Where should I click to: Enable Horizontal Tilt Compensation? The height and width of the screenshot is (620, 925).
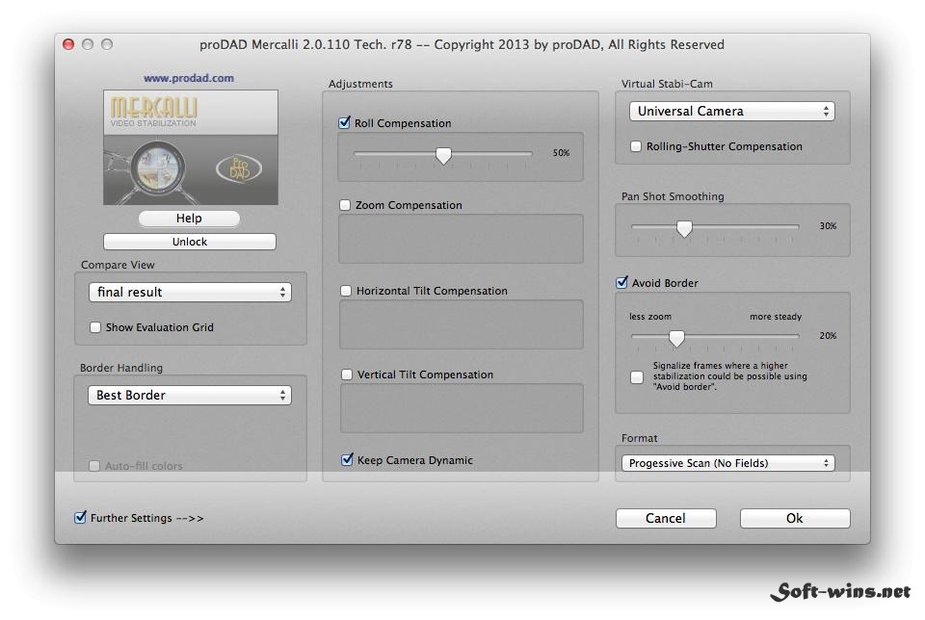pyautogui.click(x=346, y=291)
